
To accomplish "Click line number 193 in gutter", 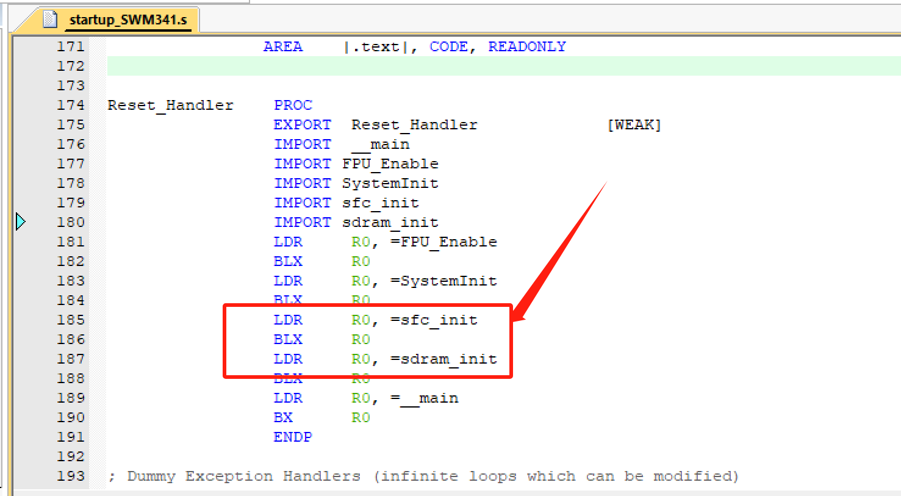I will (71, 476).
